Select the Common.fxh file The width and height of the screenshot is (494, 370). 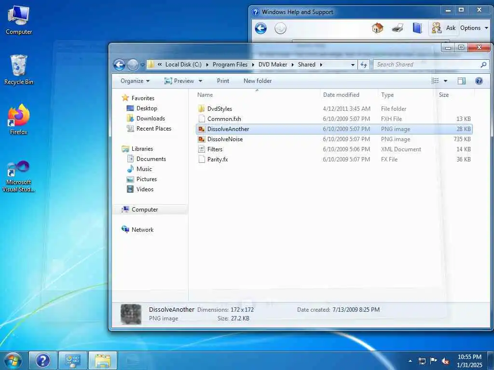tap(224, 119)
